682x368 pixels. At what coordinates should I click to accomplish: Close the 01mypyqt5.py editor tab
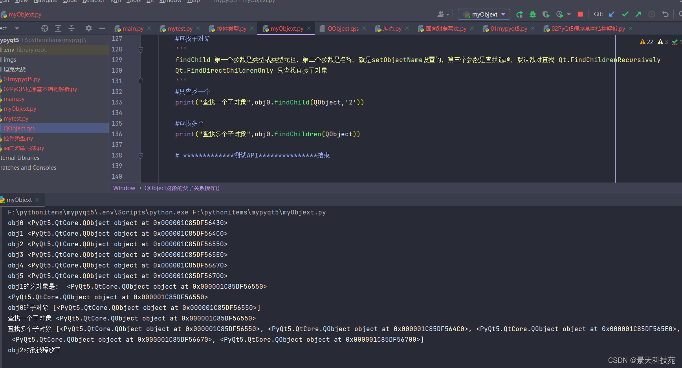click(x=533, y=28)
